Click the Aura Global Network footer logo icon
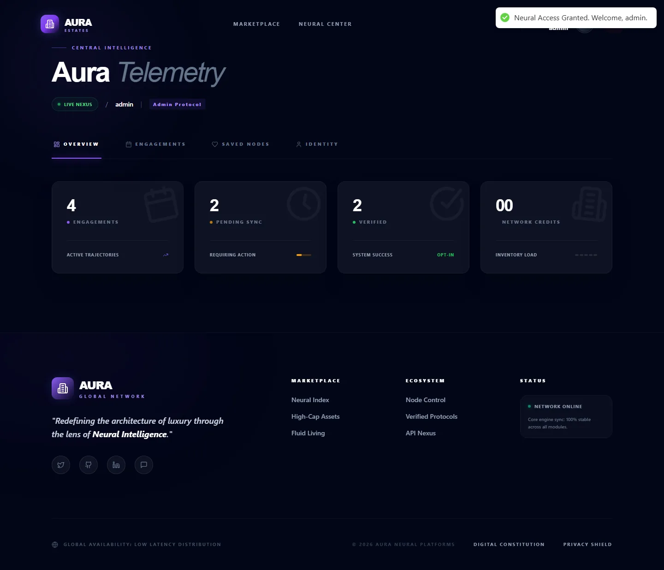 click(63, 388)
